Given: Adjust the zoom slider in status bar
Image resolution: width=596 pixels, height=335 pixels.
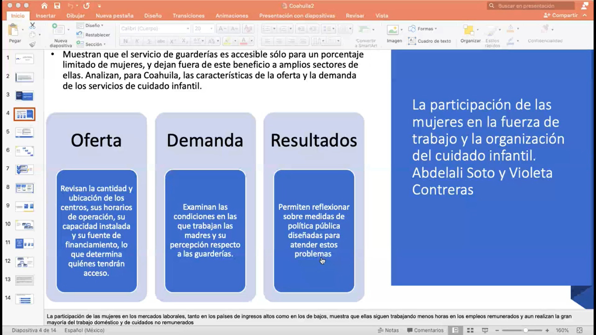Looking at the screenshot, I should click(x=525, y=330).
